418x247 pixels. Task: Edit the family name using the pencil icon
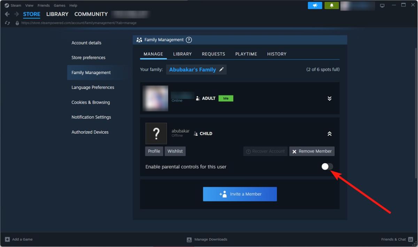(222, 69)
